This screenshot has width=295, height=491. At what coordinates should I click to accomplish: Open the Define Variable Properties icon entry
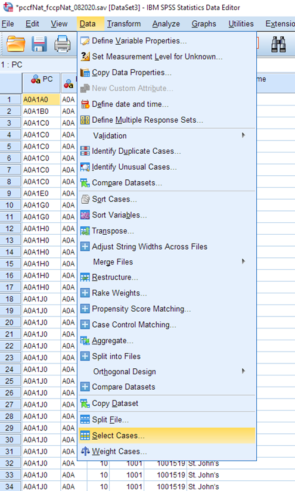pyautogui.click(x=85, y=41)
